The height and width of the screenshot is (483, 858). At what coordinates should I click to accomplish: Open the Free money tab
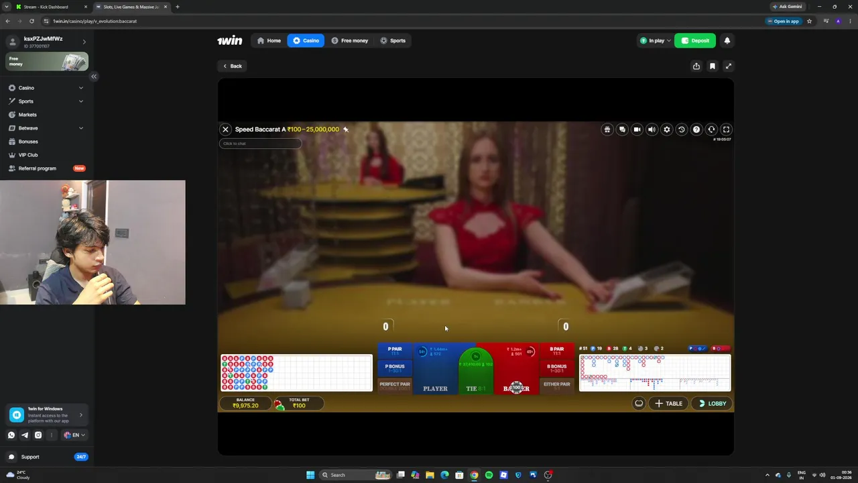point(349,40)
